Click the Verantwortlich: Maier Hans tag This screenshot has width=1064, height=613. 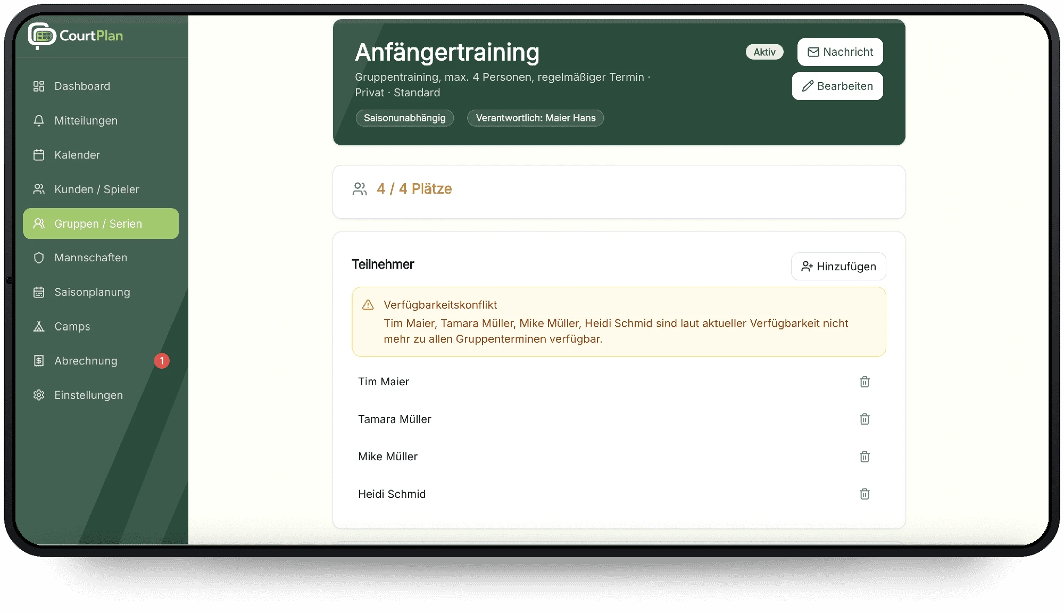(x=536, y=118)
